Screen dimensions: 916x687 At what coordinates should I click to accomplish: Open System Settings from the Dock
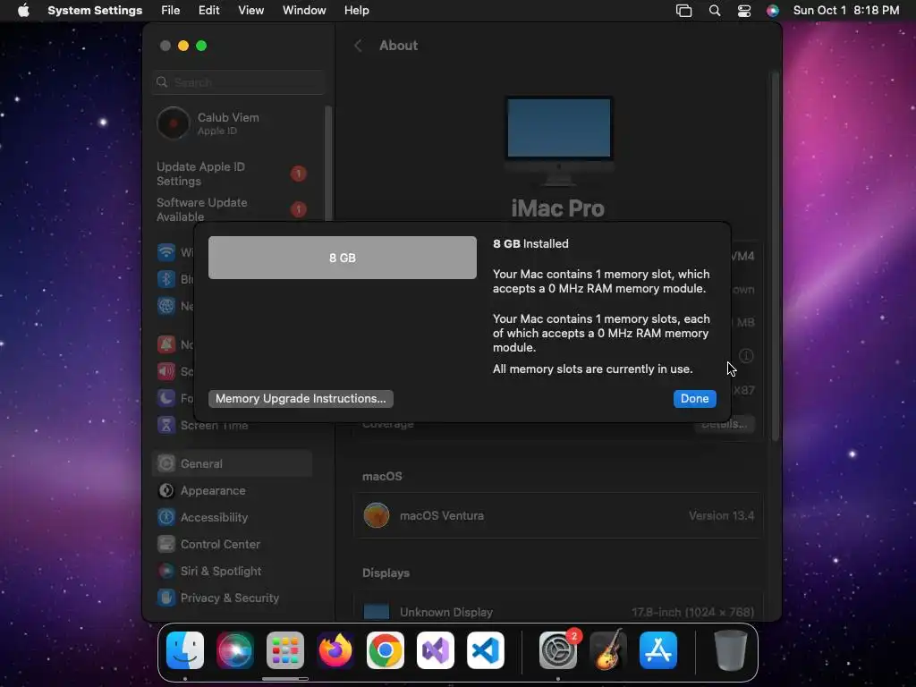pos(558,650)
